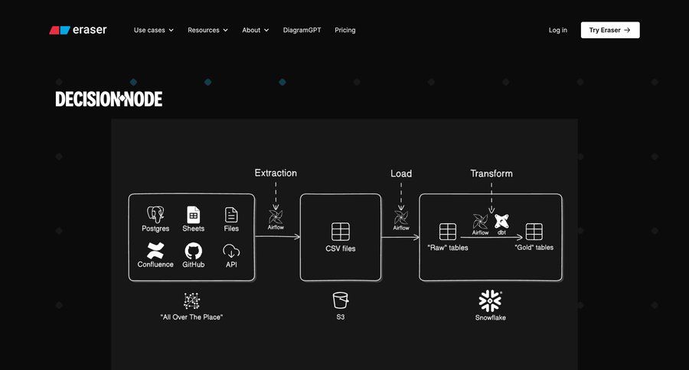This screenshot has height=370, width=689.
Task: Click the Confluence icon
Action: pos(155,251)
